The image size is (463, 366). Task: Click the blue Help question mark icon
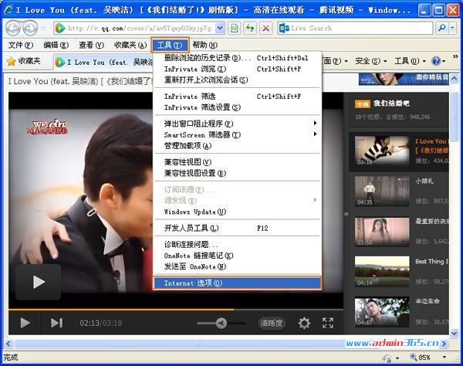tap(436, 61)
